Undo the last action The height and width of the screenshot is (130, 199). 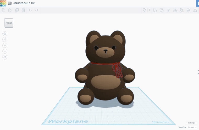[30, 10]
